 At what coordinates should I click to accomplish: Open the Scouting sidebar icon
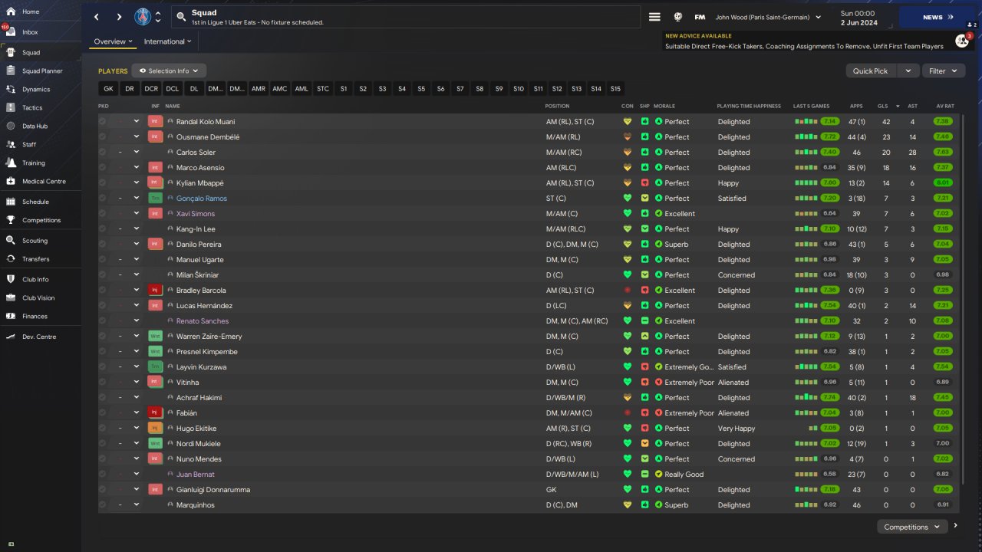coord(11,240)
